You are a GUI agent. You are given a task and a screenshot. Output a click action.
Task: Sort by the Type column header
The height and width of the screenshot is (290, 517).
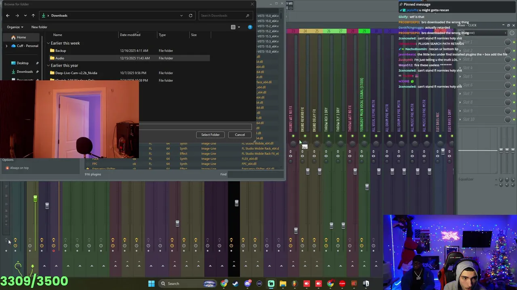[162, 35]
